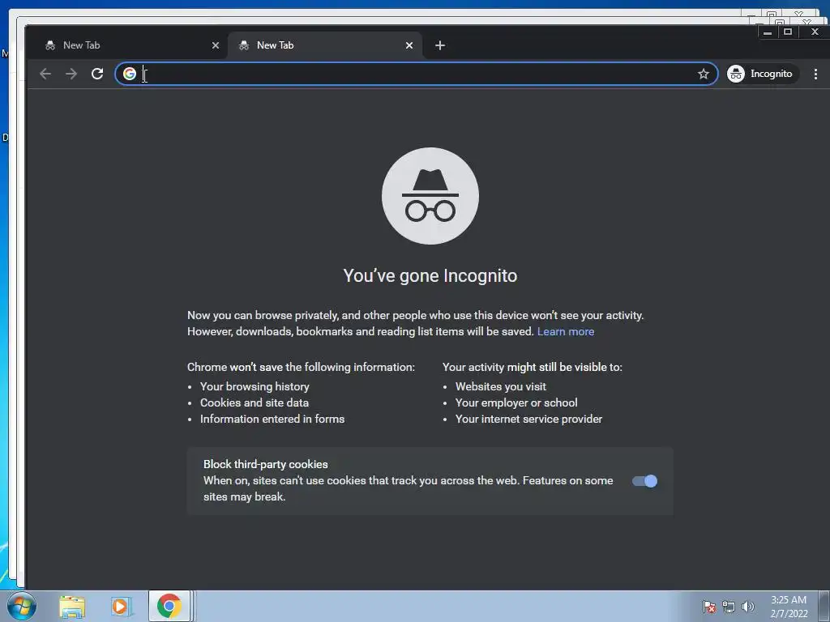Click the incognito icon on second tab

[x=244, y=45]
